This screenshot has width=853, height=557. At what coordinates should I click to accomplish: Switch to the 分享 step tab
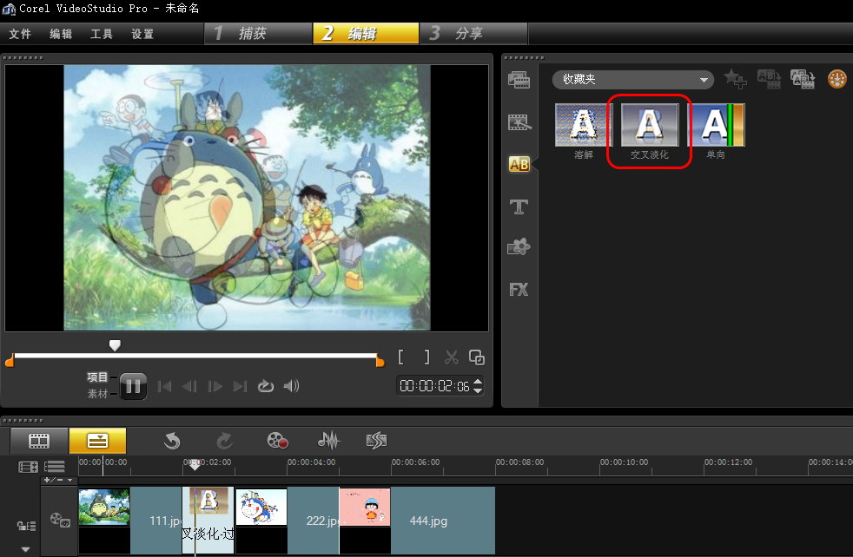click(x=469, y=33)
